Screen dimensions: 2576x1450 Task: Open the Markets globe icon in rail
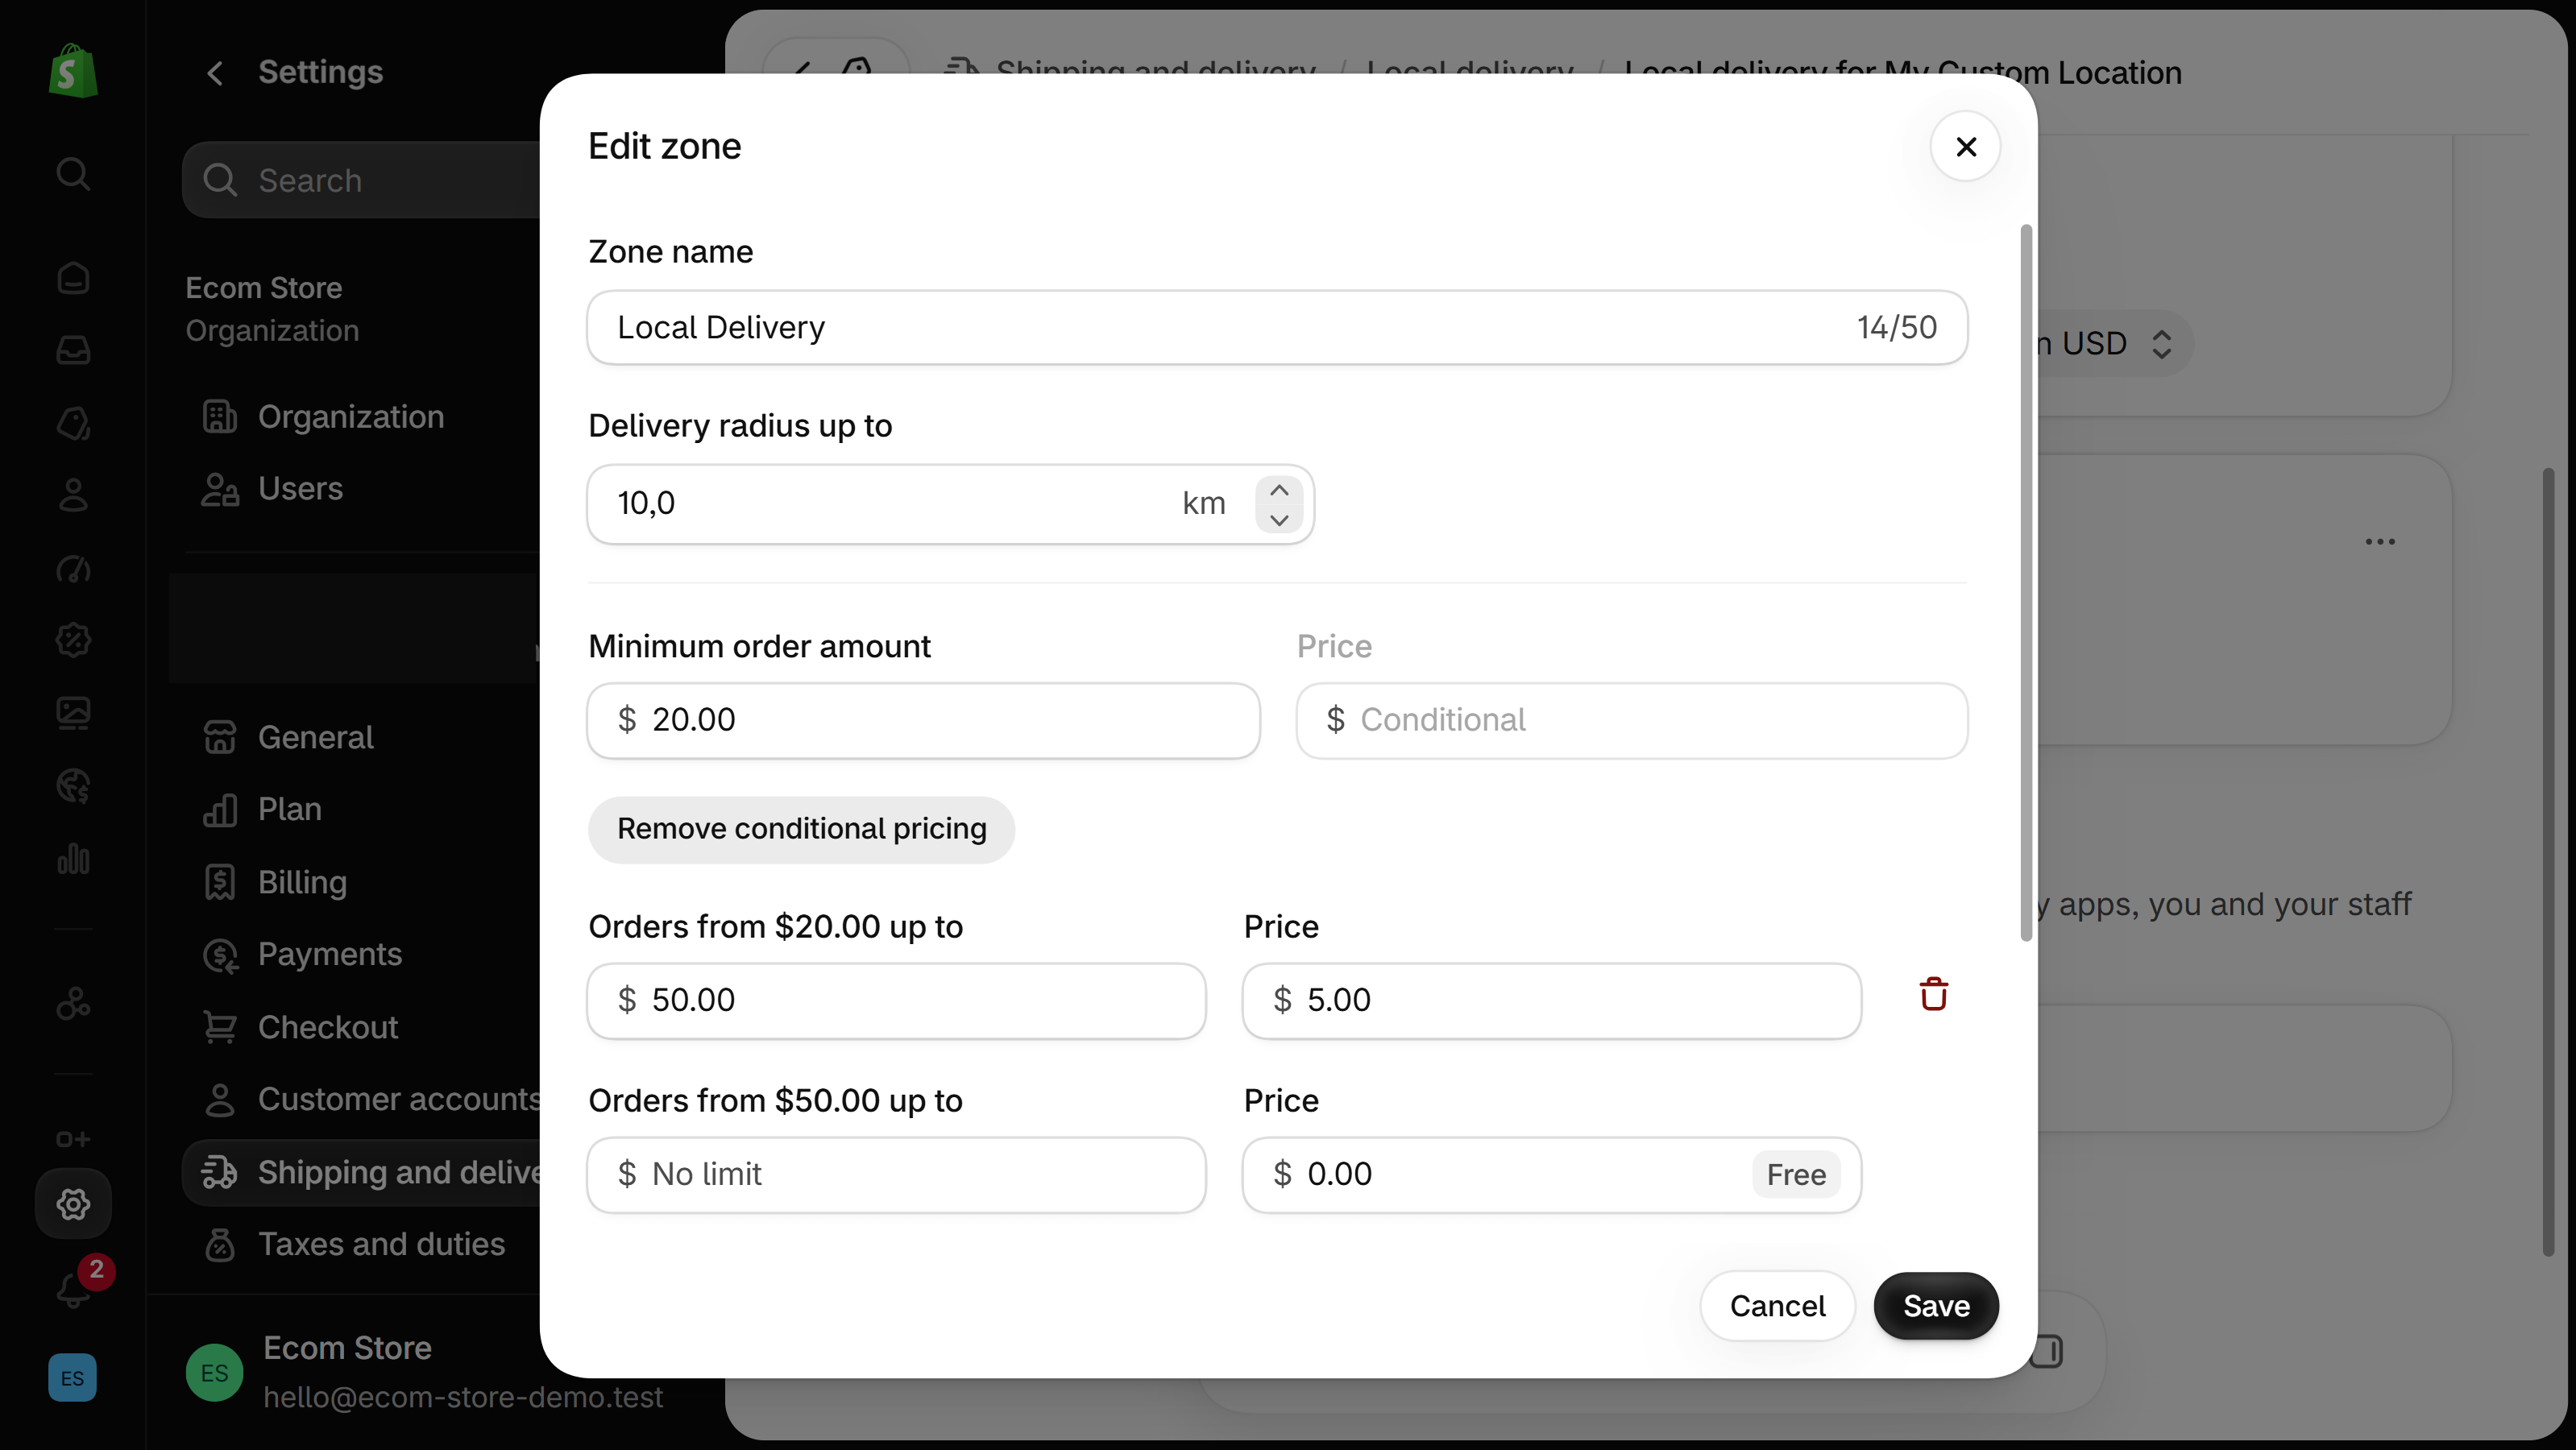[73, 786]
